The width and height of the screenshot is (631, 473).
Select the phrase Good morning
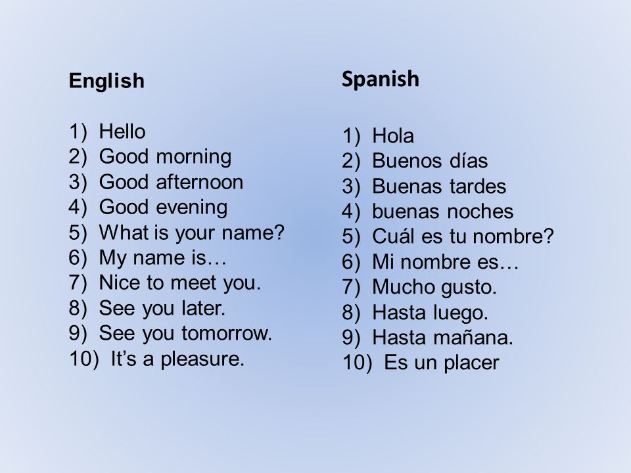point(166,157)
